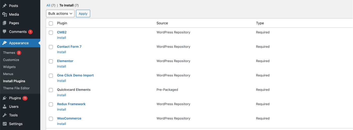Click the Comments speech bubble icon
Viewport: 353px width, 130px height.
click(x=5, y=32)
